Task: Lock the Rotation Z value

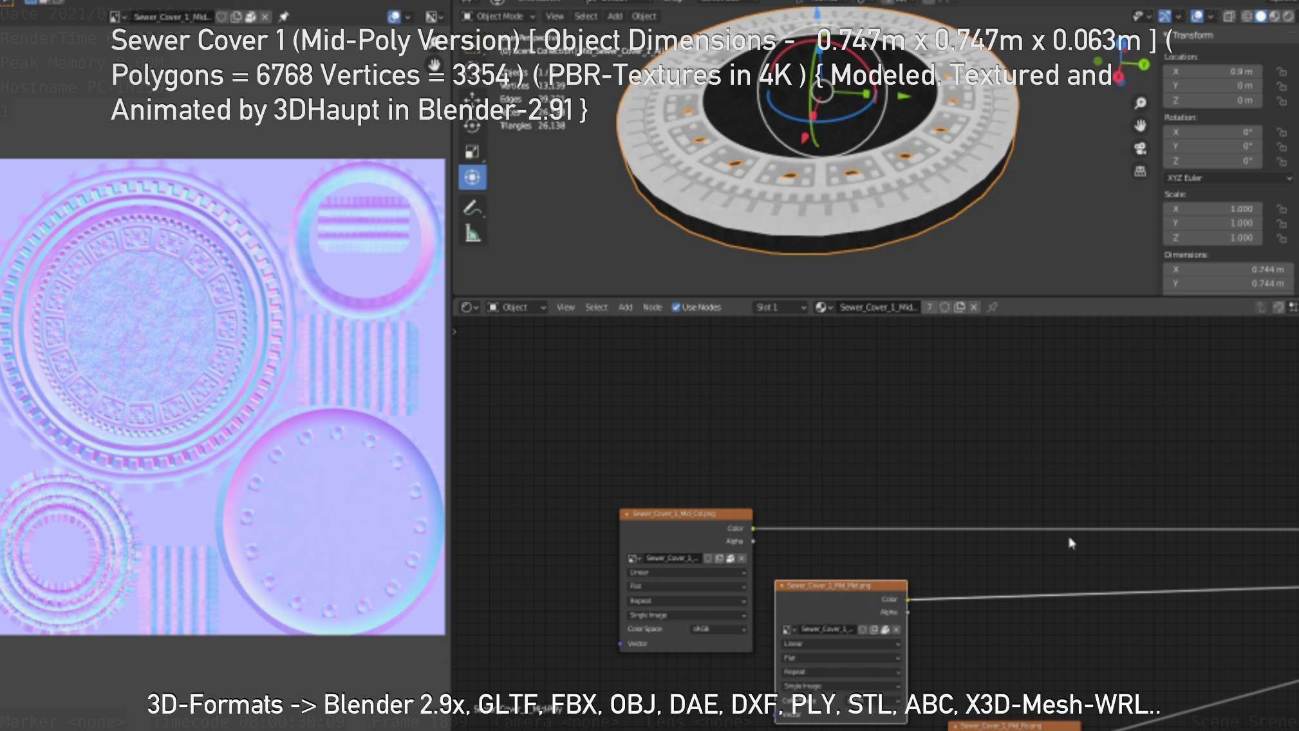Action: click(1282, 161)
